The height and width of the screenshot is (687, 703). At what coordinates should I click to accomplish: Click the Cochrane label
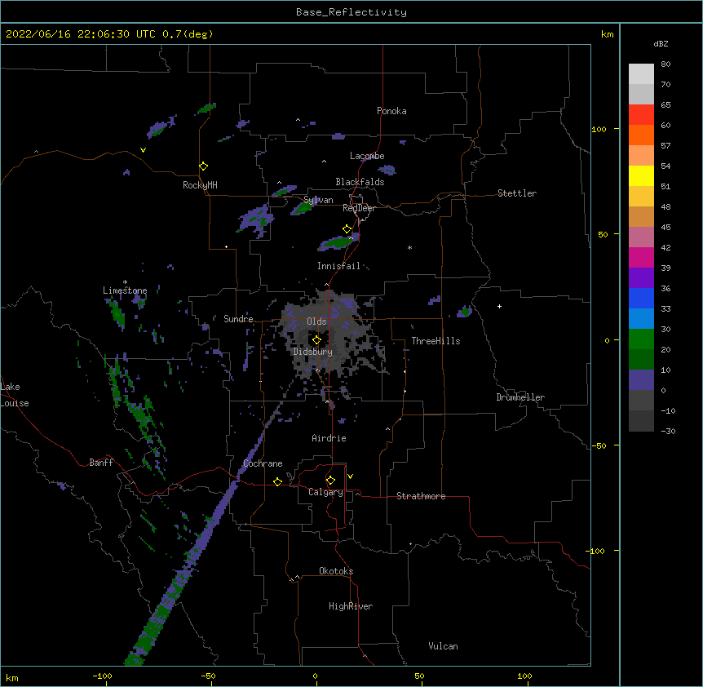[263, 463]
